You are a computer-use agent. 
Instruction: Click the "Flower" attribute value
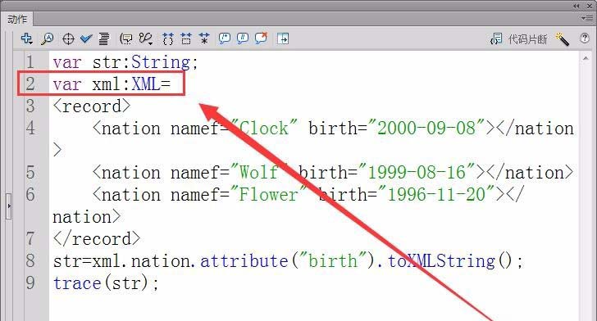coord(269,194)
